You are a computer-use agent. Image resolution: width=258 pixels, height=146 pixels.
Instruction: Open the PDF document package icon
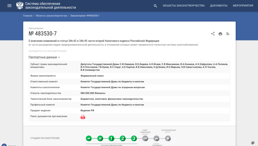[83, 117]
